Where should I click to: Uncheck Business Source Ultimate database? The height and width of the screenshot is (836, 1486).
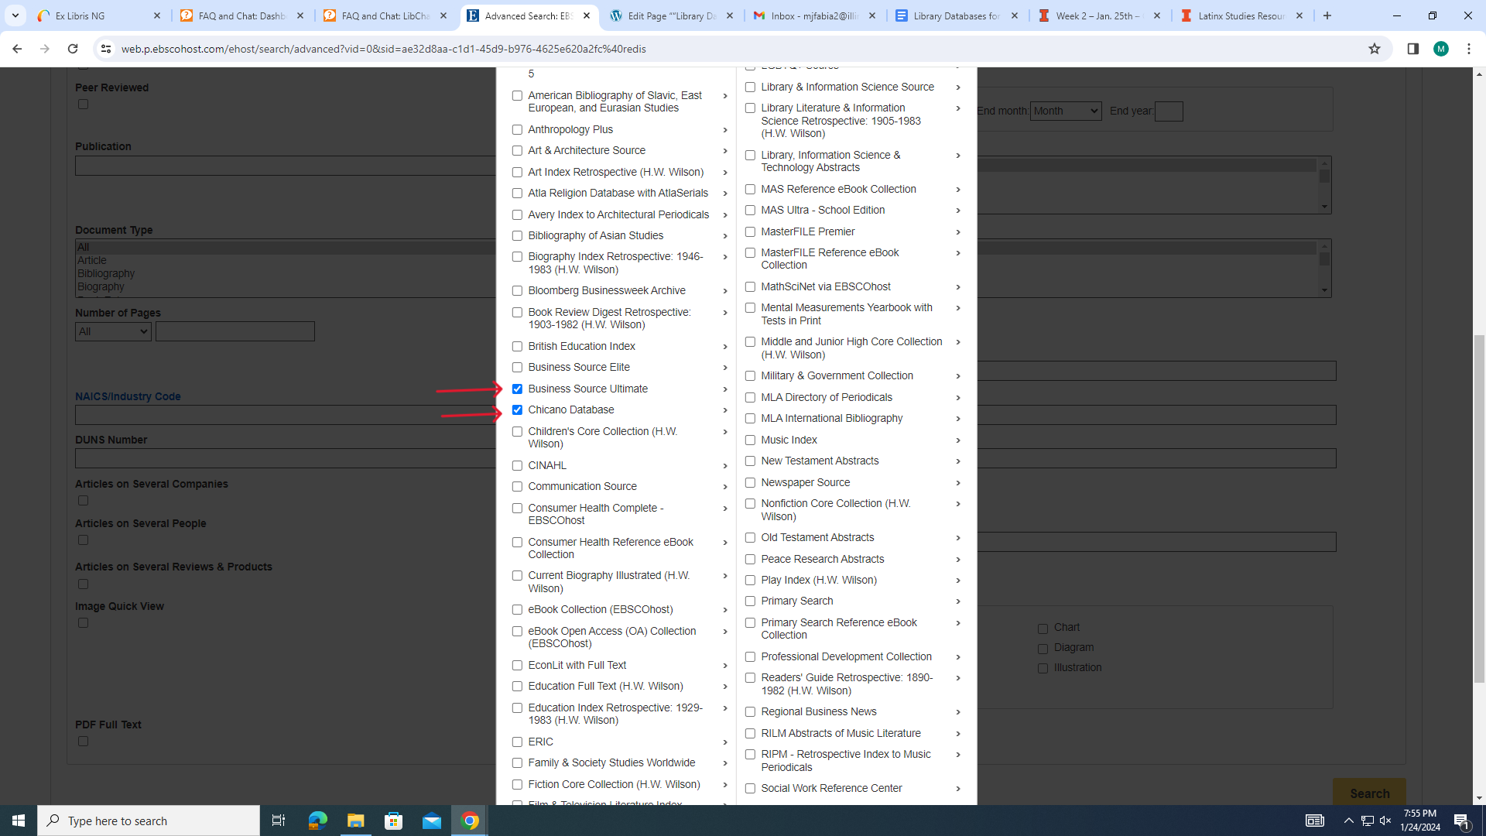517,389
